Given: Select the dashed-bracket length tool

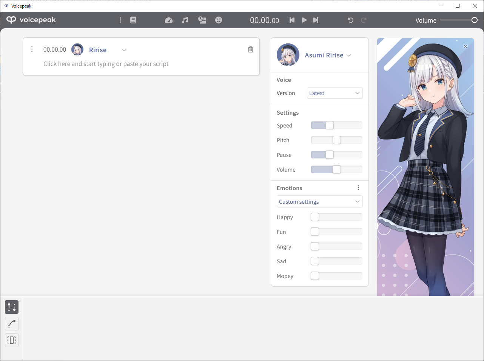Looking at the screenshot, I should coord(12,340).
